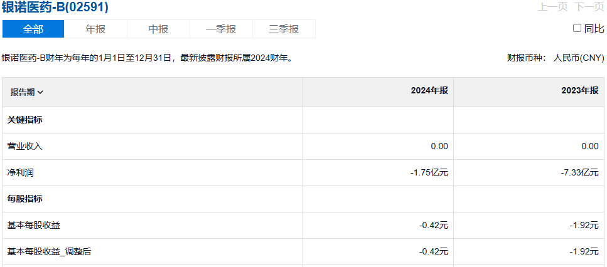Select the 2024年报 column header
The image size is (607, 267).
429,91
